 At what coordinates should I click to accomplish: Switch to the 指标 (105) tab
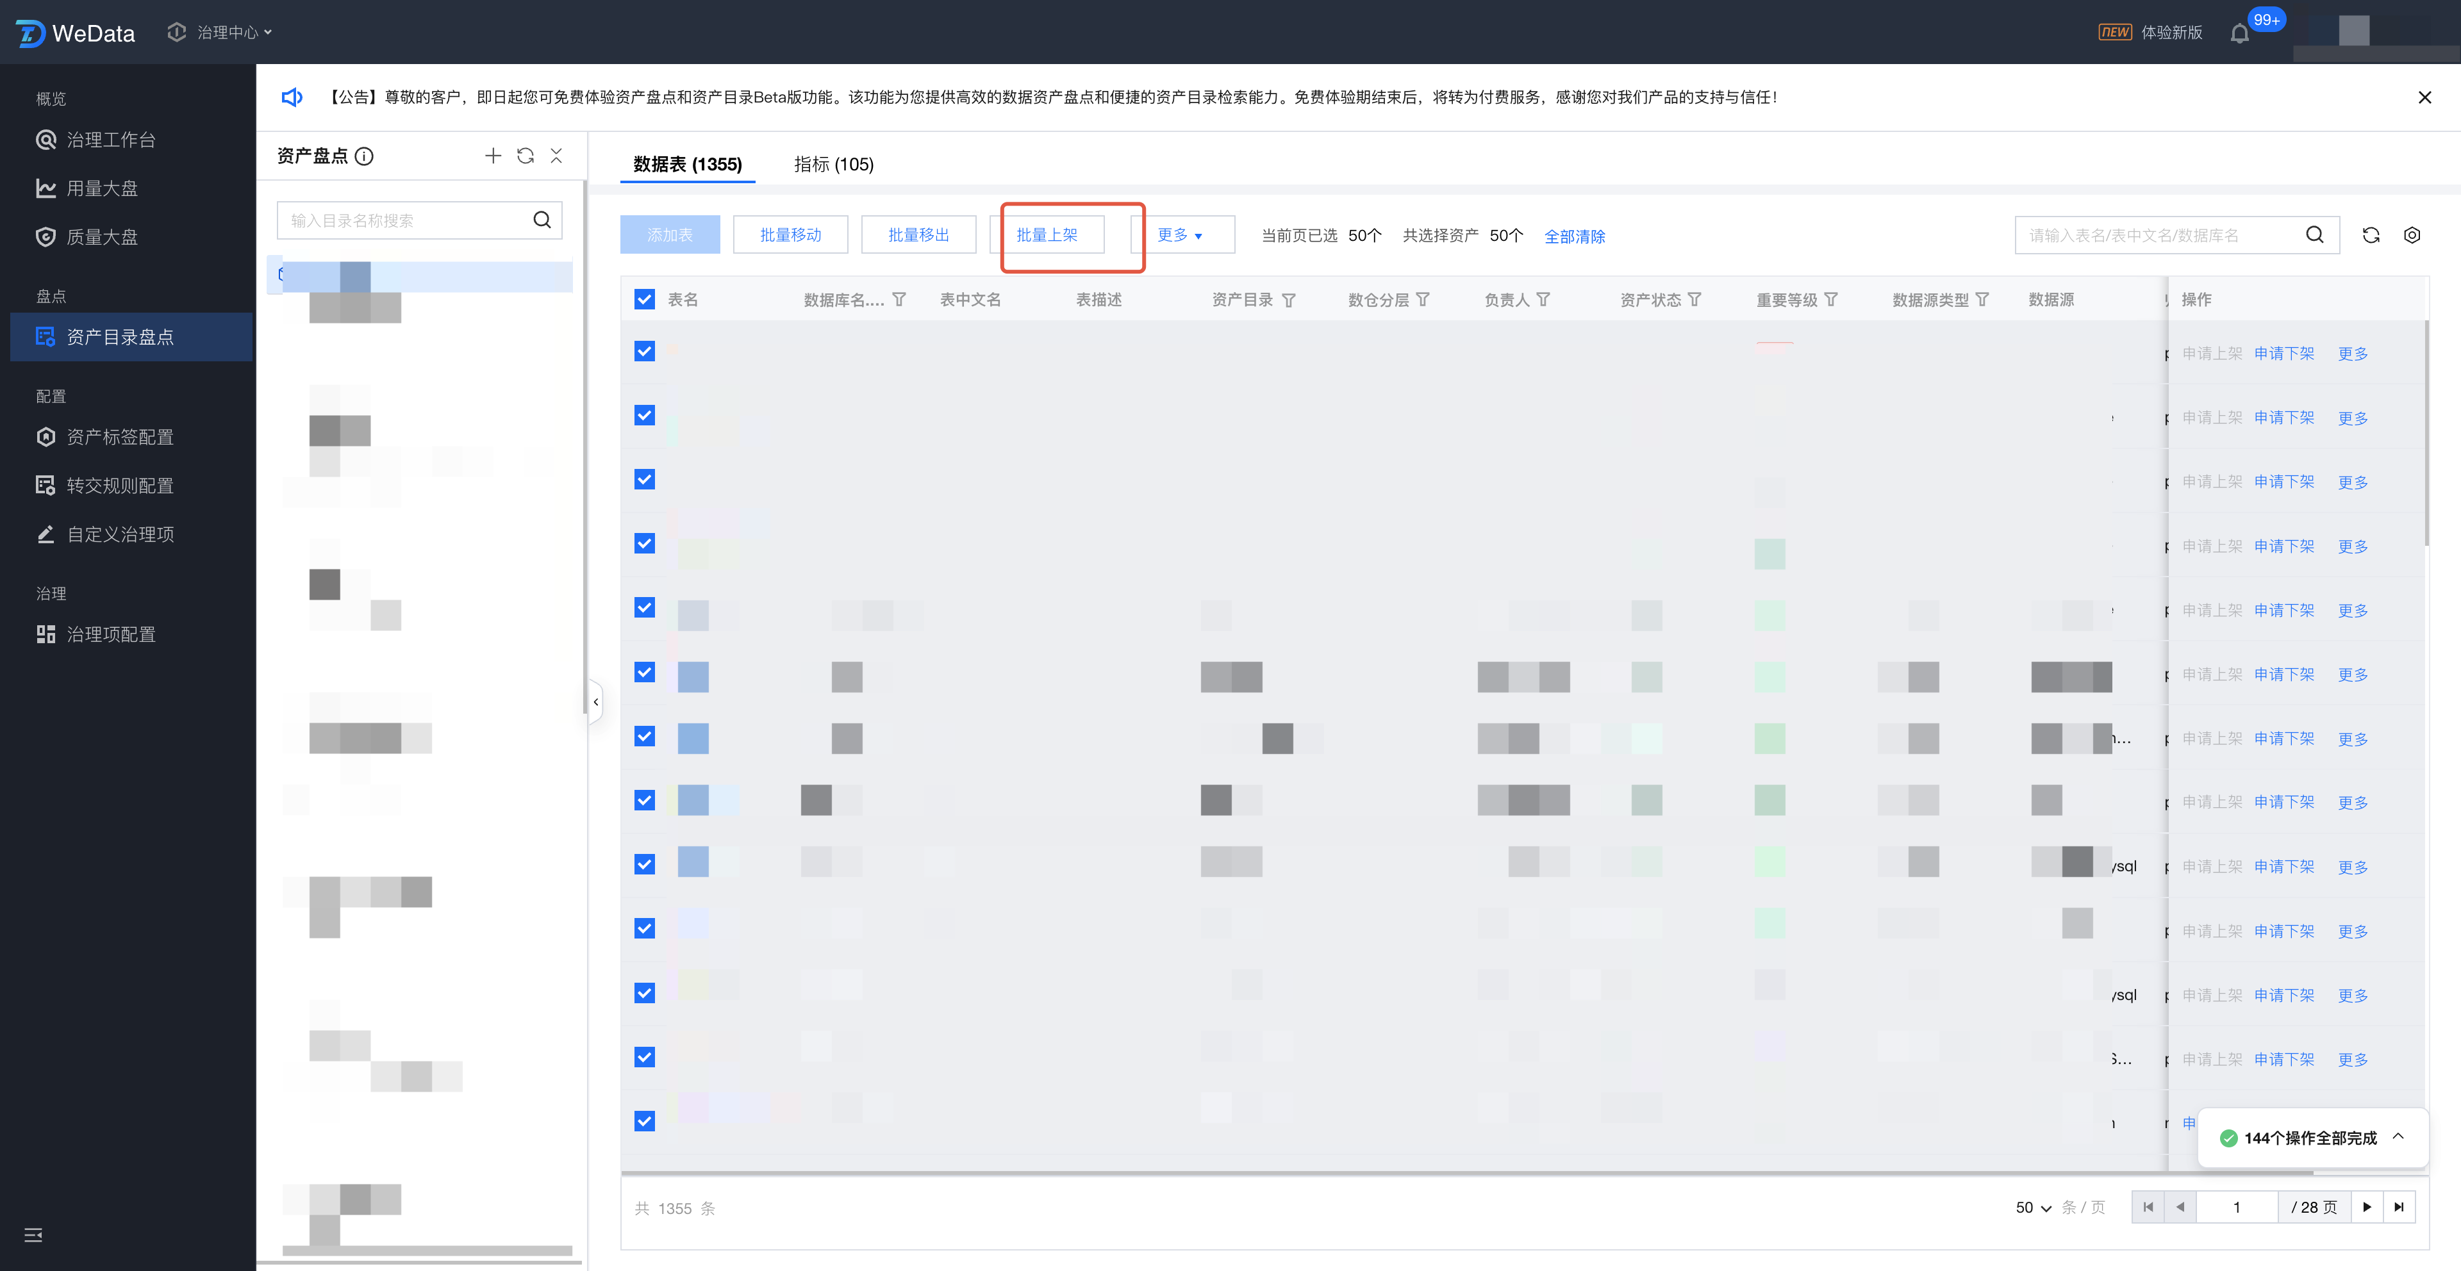point(833,164)
